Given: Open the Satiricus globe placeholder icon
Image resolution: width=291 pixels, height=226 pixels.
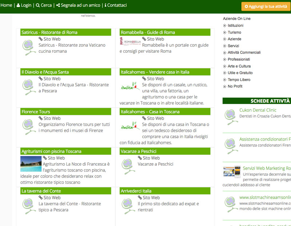Looking at the screenshot, I should [29, 48].
